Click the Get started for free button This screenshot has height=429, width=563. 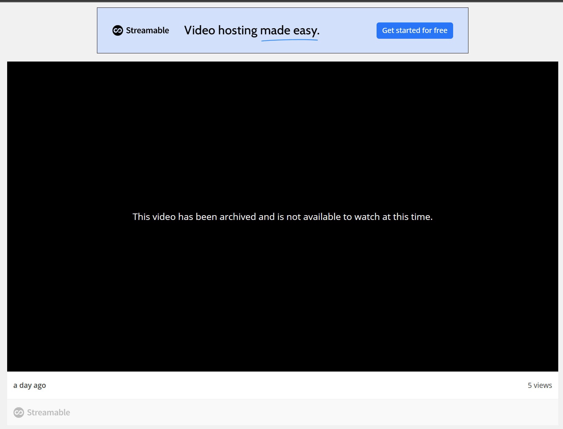click(414, 31)
